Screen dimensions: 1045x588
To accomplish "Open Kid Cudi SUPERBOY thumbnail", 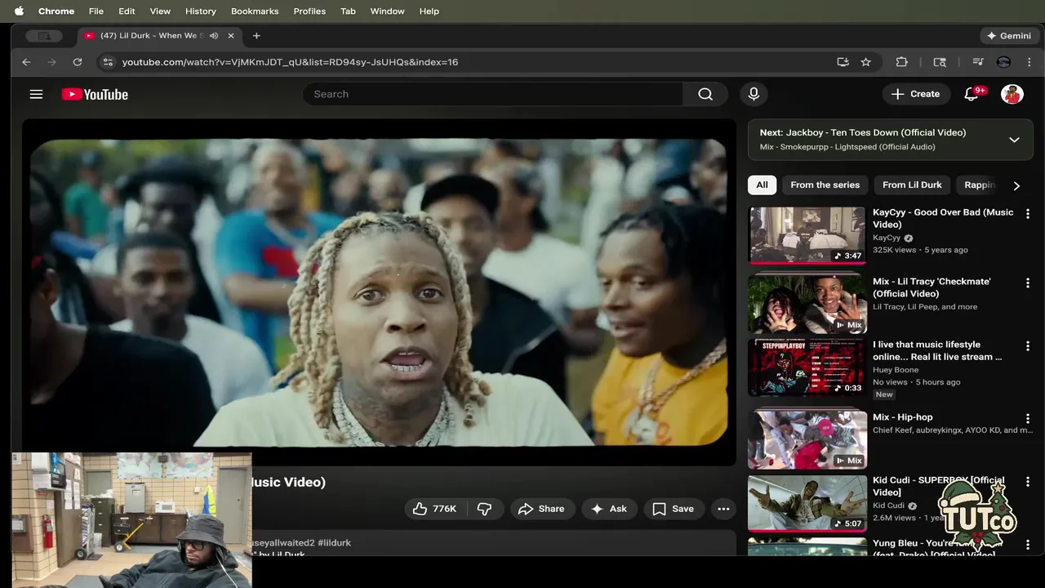I will tap(807, 503).
